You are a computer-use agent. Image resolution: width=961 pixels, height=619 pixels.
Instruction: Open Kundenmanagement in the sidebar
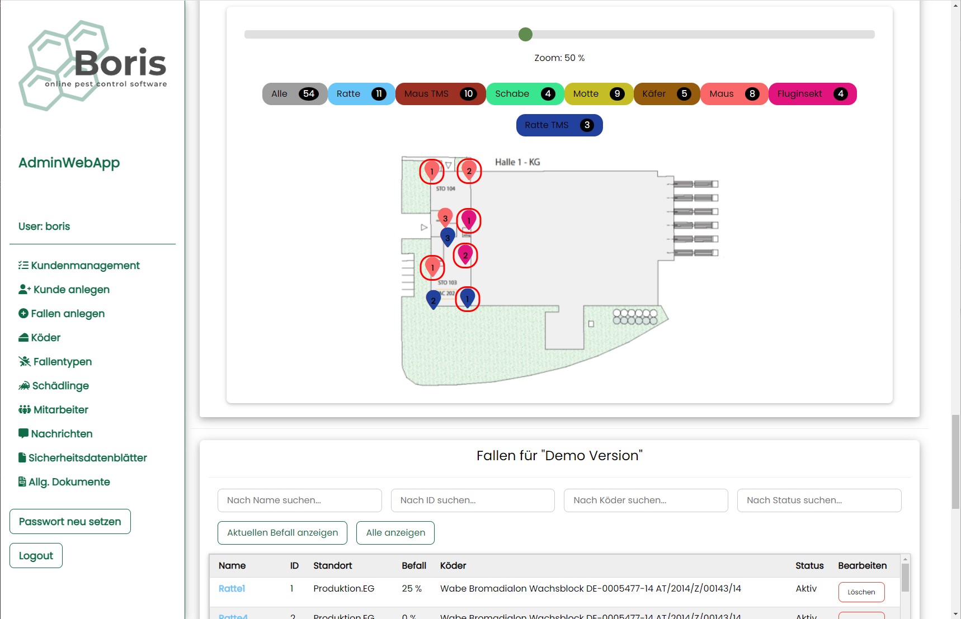[x=85, y=266]
